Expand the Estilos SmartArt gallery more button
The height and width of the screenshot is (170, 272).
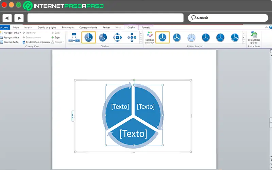(x=244, y=41)
